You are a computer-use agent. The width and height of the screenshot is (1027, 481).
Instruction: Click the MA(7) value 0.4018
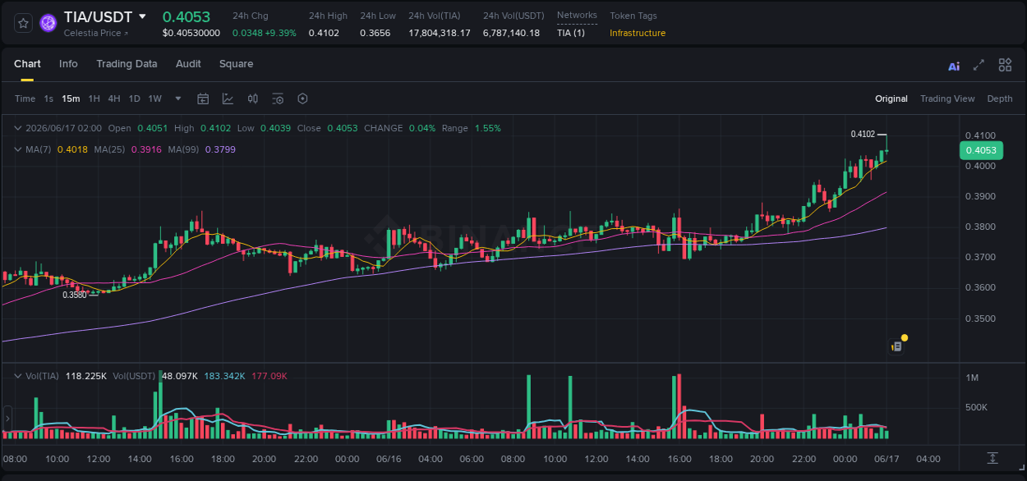pos(71,149)
